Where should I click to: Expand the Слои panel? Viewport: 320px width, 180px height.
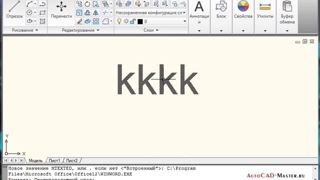(x=151, y=30)
